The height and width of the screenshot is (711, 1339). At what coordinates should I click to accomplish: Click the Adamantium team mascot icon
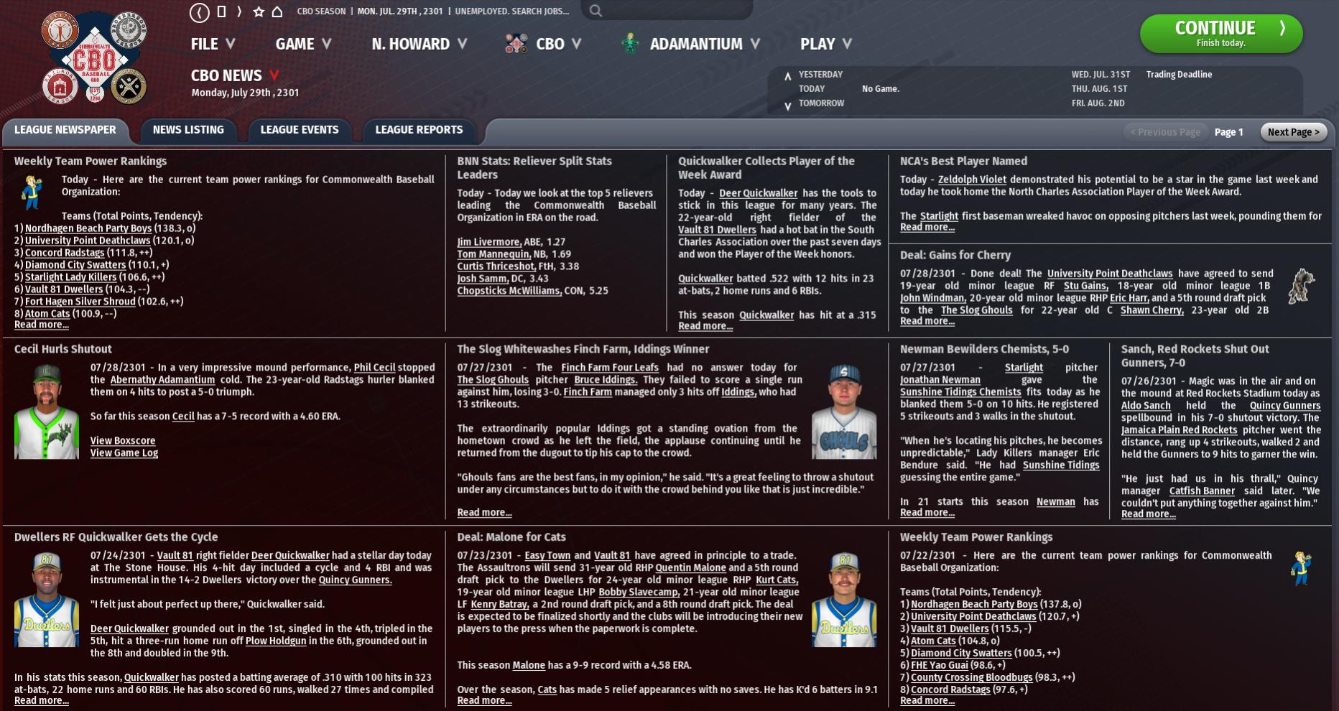[630, 44]
